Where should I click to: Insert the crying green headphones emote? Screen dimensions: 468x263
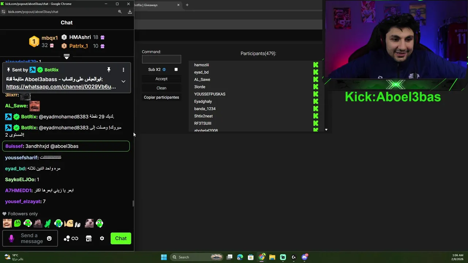pos(58,223)
